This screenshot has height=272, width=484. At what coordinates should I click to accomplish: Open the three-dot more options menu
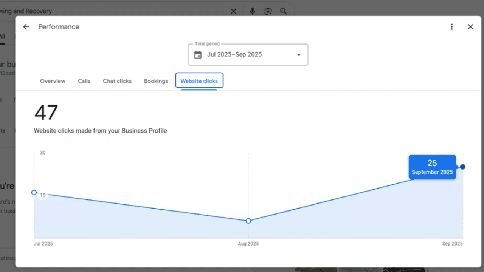point(451,27)
